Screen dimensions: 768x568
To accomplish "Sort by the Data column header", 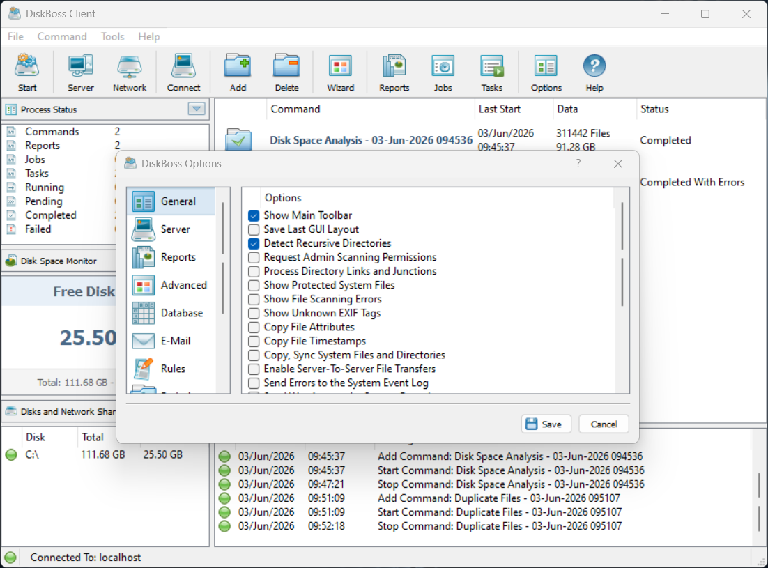I will tap(594, 109).
